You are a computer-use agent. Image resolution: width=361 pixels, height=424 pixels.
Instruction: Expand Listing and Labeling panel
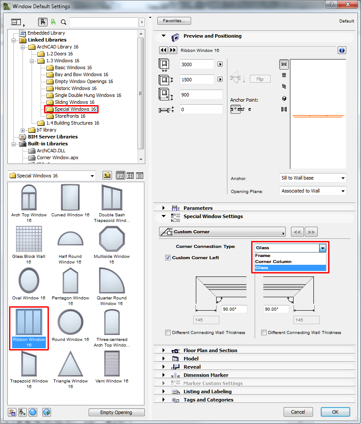click(163, 392)
